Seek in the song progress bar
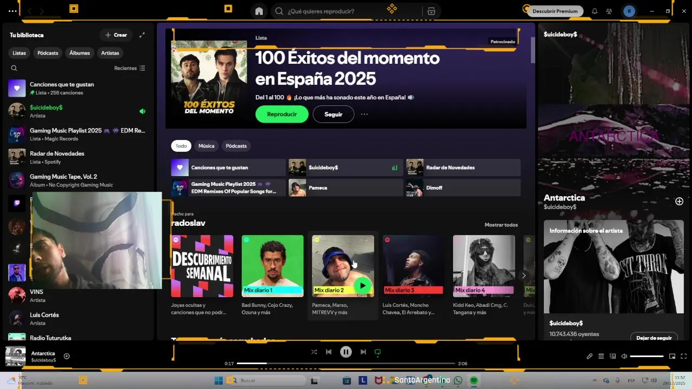This screenshot has height=389, width=692. (346, 364)
